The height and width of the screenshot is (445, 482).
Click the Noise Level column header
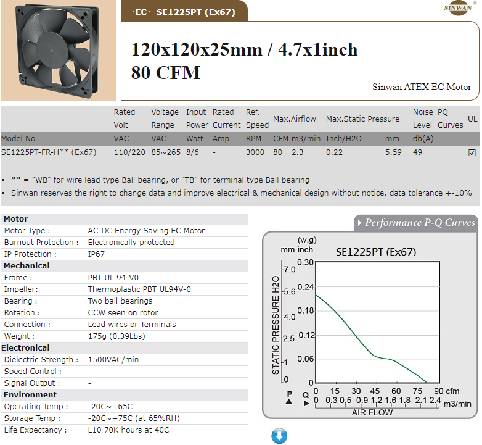click(422, 119)
